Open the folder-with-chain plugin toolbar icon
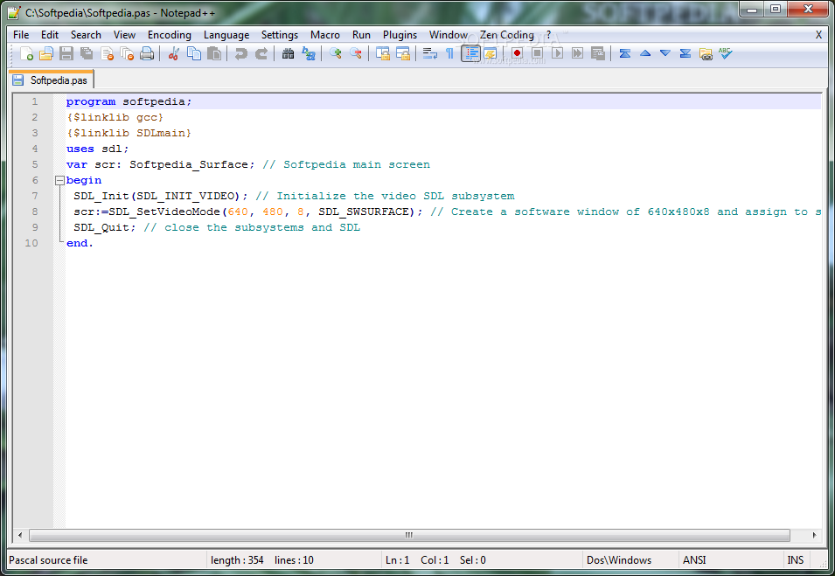835x576 pixels. coord(706,54)
